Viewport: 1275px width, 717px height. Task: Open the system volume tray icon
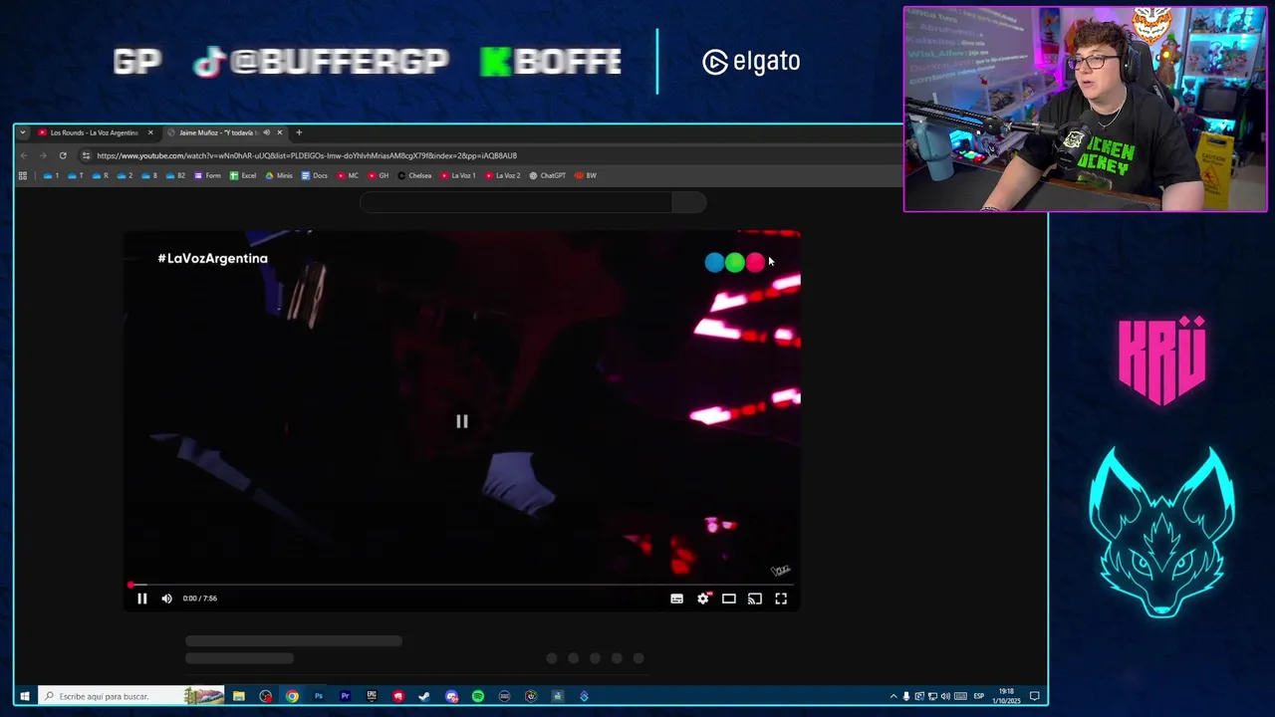tap(945, 696)
